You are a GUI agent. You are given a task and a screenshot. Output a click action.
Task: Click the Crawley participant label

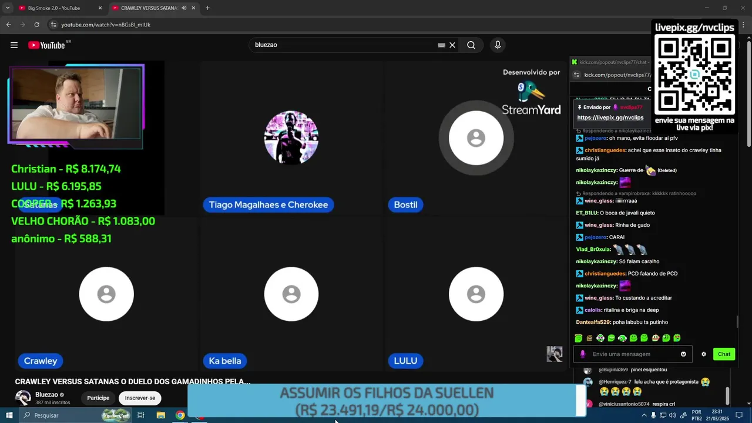click(41, 361)
